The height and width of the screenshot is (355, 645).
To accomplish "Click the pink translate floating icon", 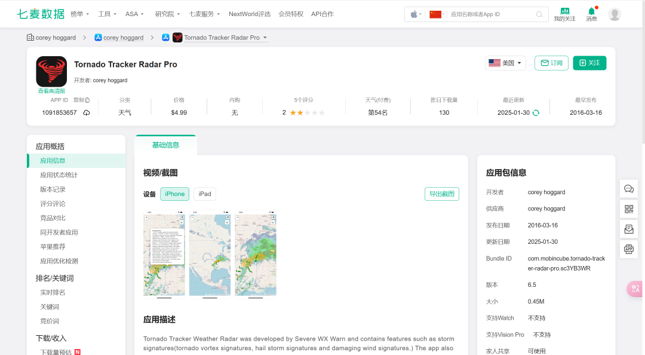I will pyautogui.click(x=635, y=289).
